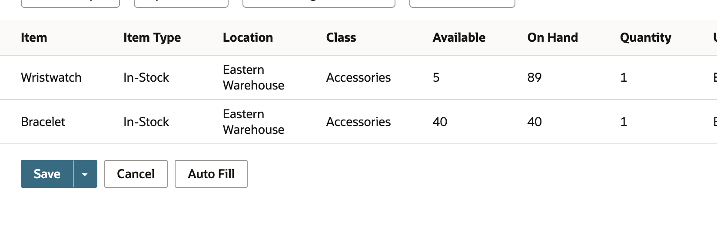Screen dimensions: 717x226
Task: Click Bracelet's Eastern Warehouse location cell
Action: (x=254, y=122)
